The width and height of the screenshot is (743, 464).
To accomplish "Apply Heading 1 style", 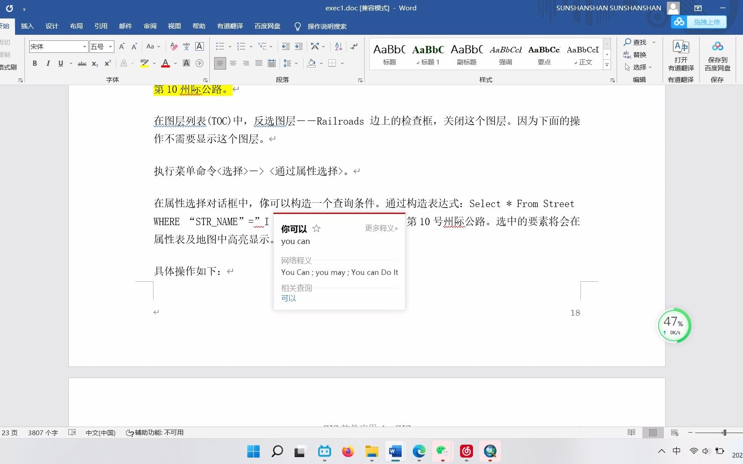I will point(428,54).
